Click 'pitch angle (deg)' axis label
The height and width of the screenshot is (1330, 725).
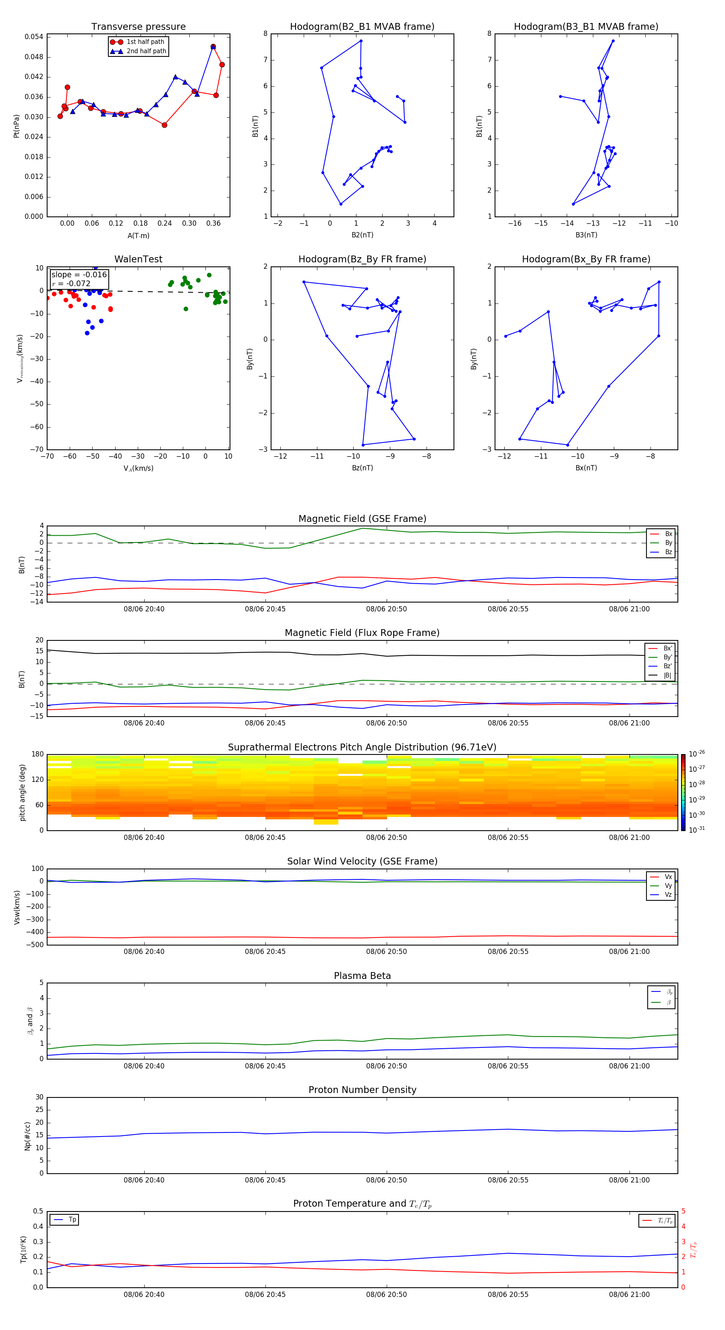coord(22,792)
